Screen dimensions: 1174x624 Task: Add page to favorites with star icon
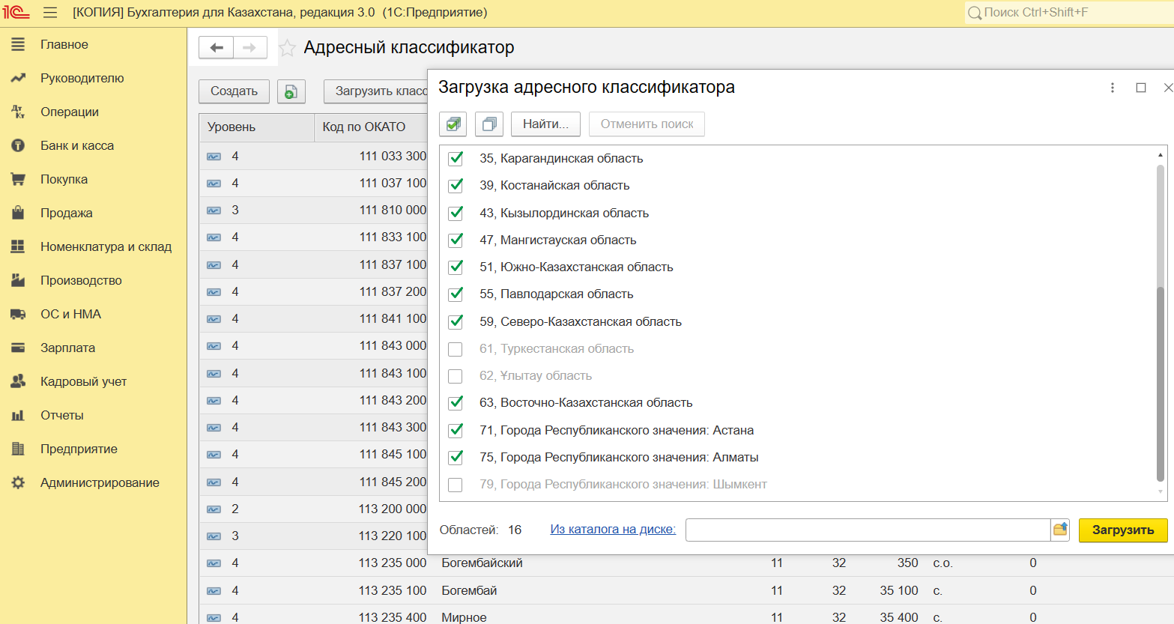pos(287,49)
